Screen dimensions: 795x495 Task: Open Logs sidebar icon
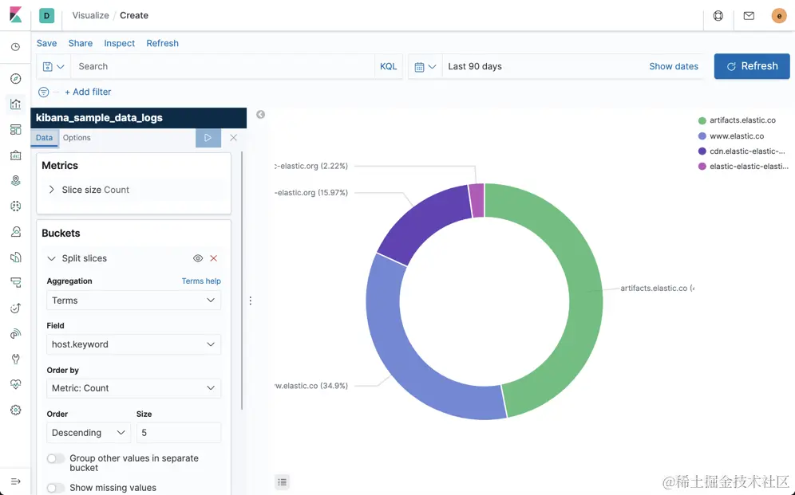(16, 257)
